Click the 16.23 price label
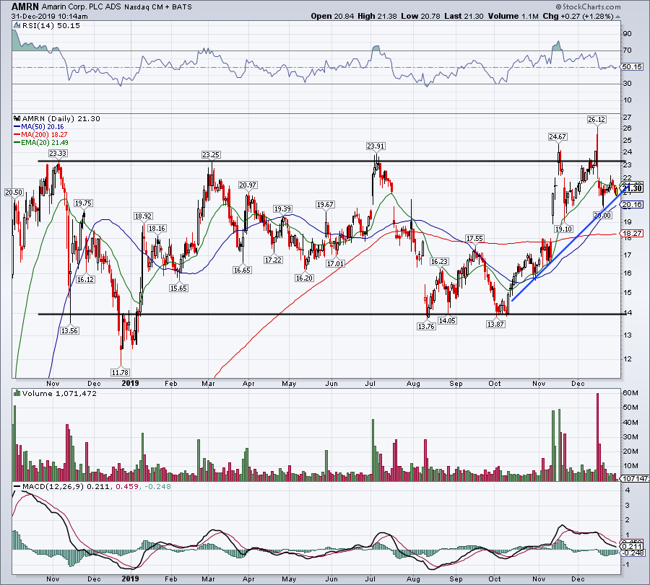Image resolution: width=650 pixels, height=585 pixels. [x=439, y=261]
